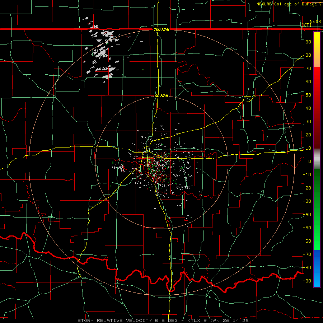Select the -20 label on the velocity scale

point(307,188)
